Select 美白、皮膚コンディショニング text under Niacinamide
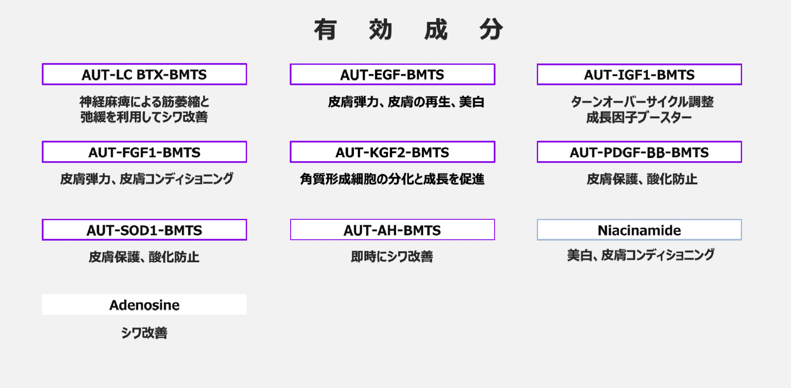Viewport: 791px width, 388px height. pyautogui.click(x=641, y=255)
